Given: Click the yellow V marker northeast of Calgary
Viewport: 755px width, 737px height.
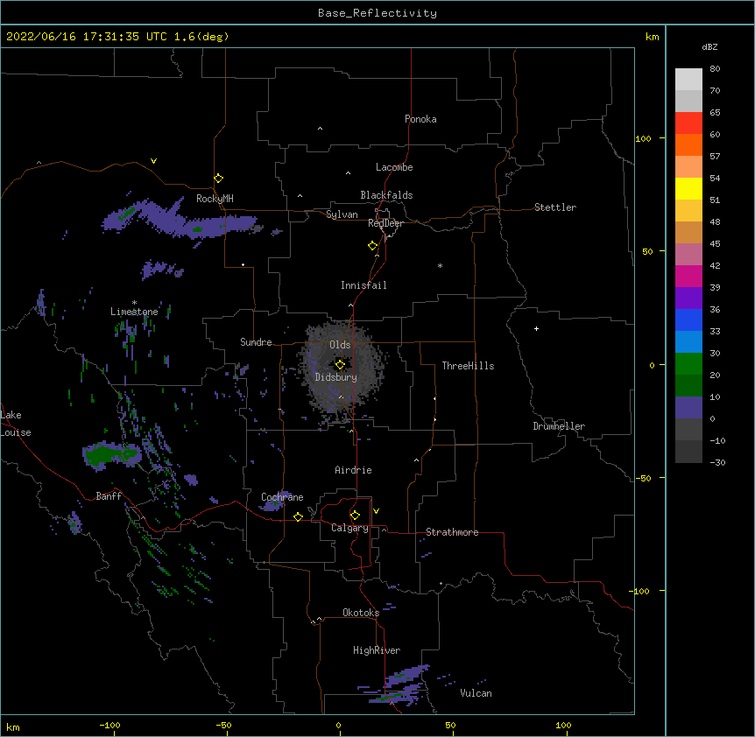Looking at the screenshot, I should 376,511.
